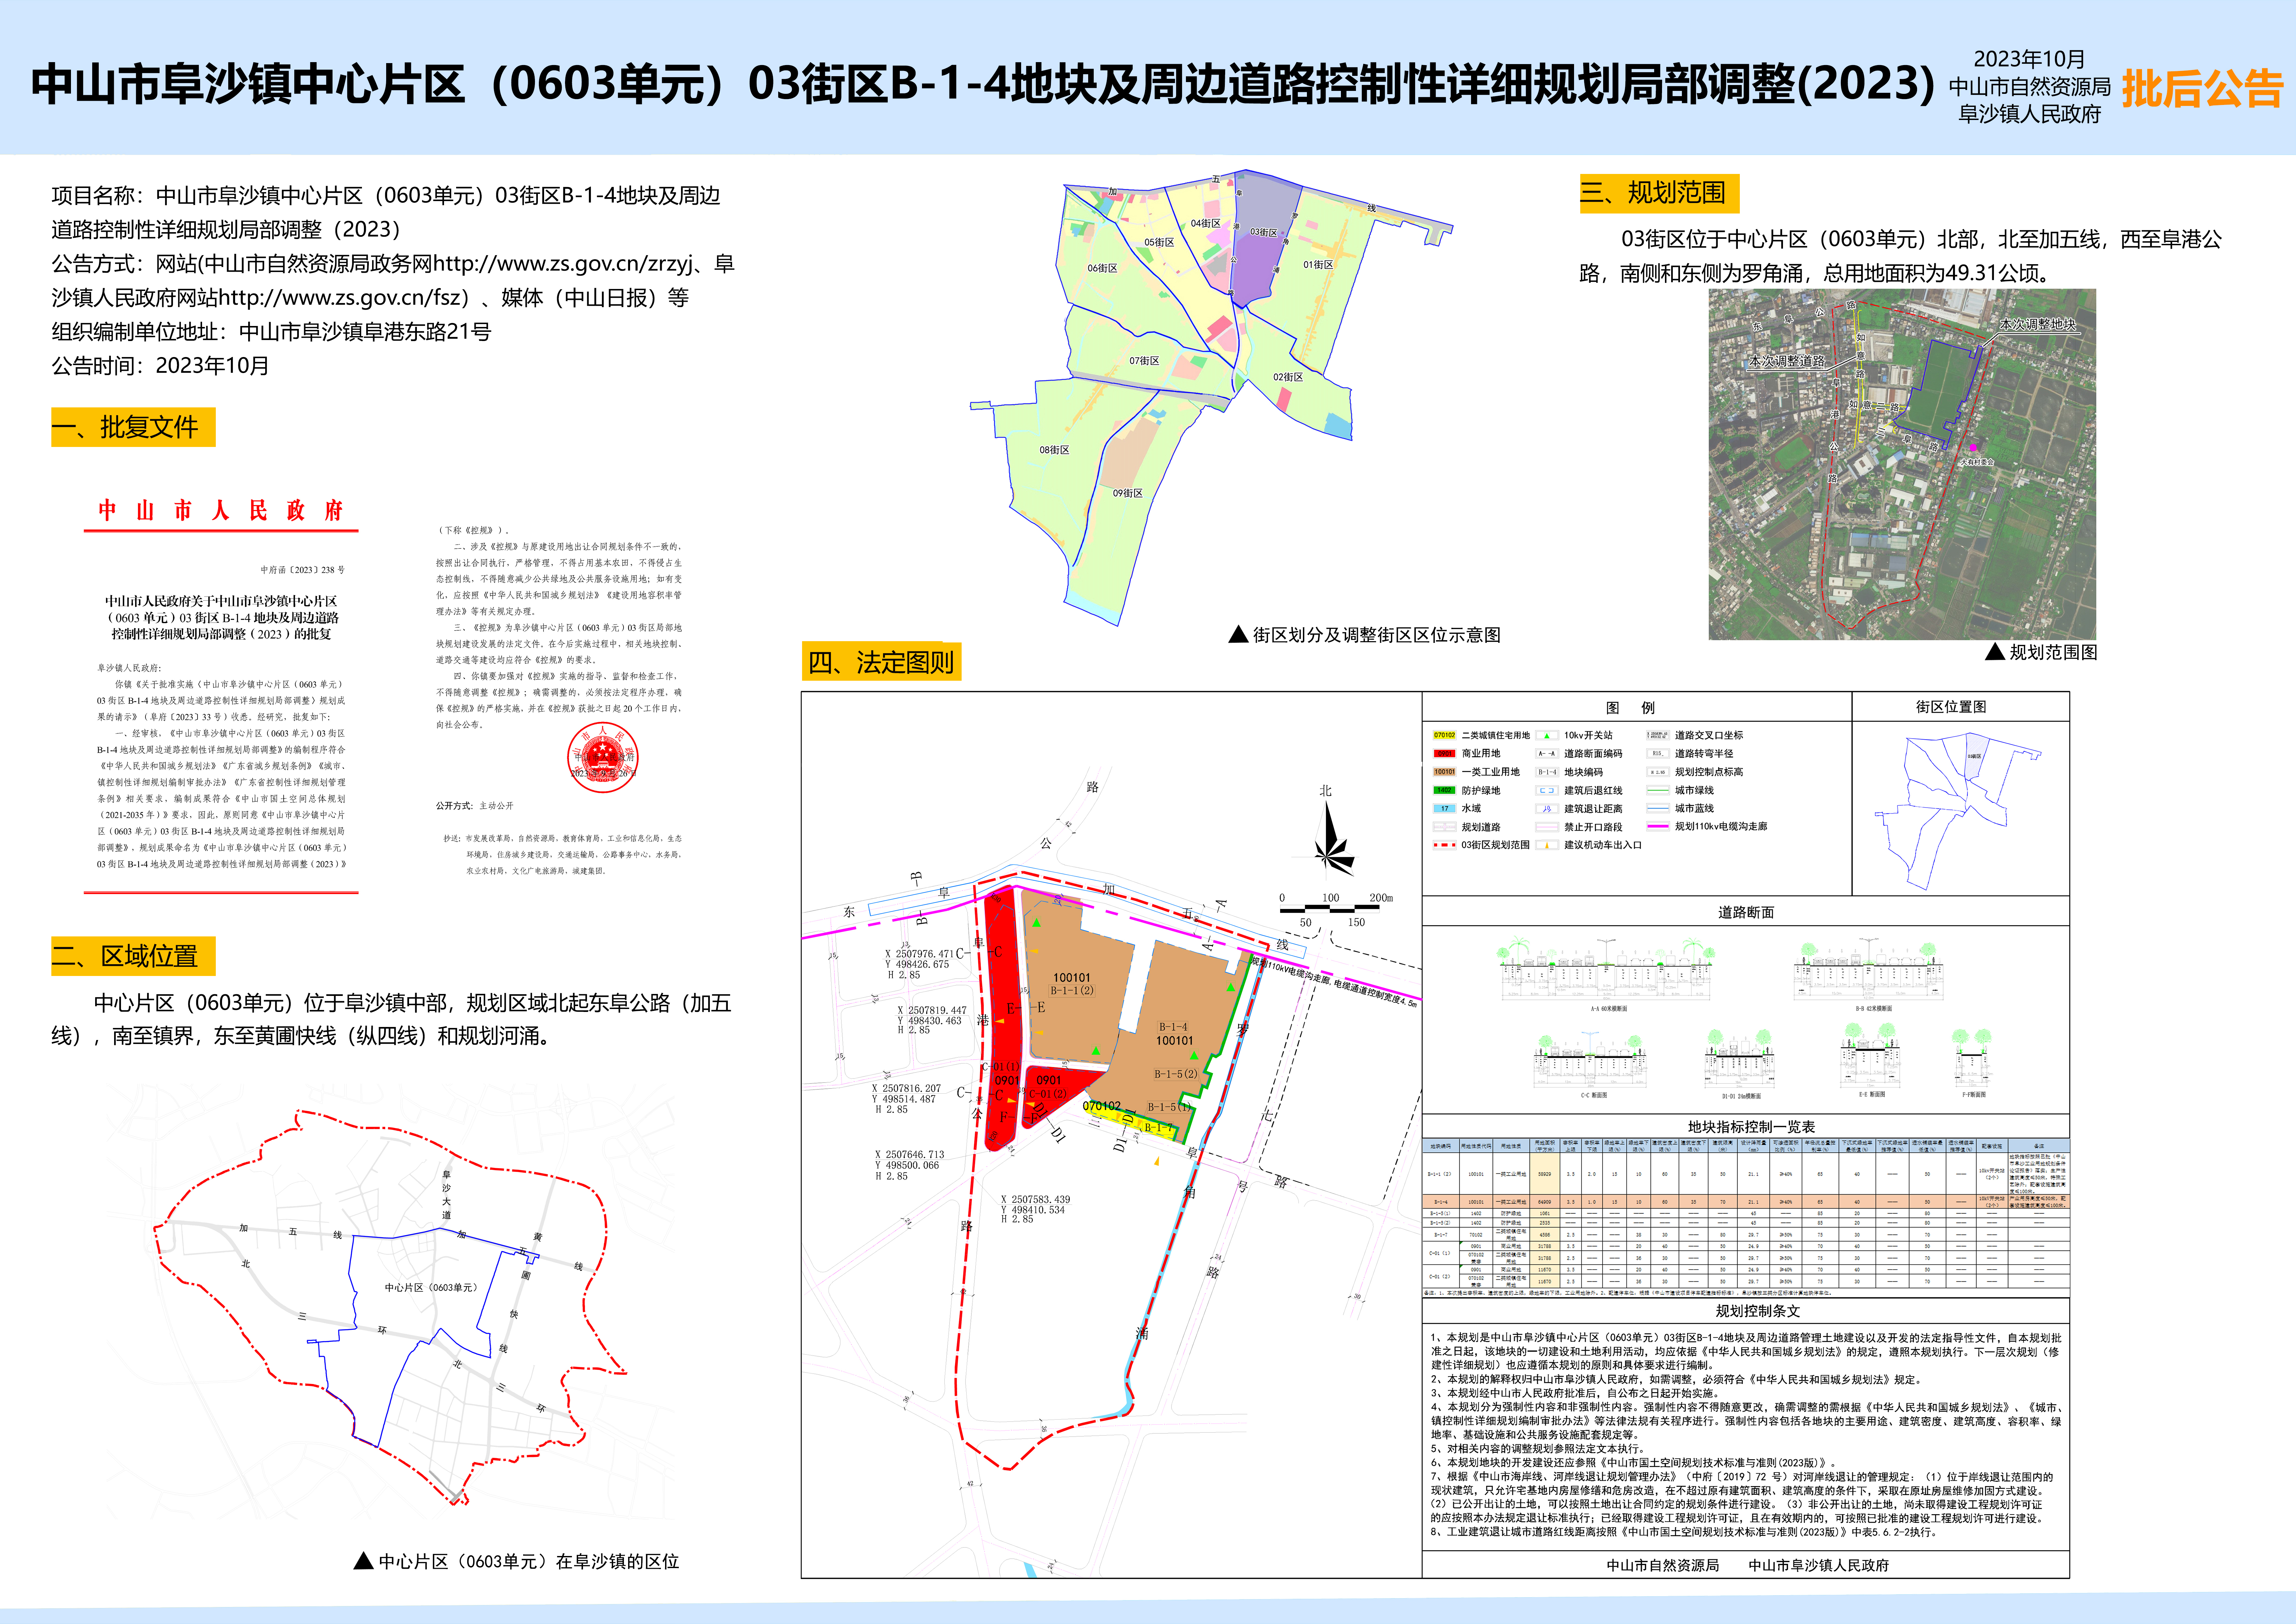Image resolution: width=2296 pixels, height=1624 pixels.
Task: Click the B-1-1(2) parcel label on statutory map
Action: 1072,990
